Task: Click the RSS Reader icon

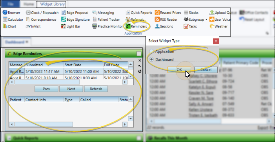Action: 157,20
